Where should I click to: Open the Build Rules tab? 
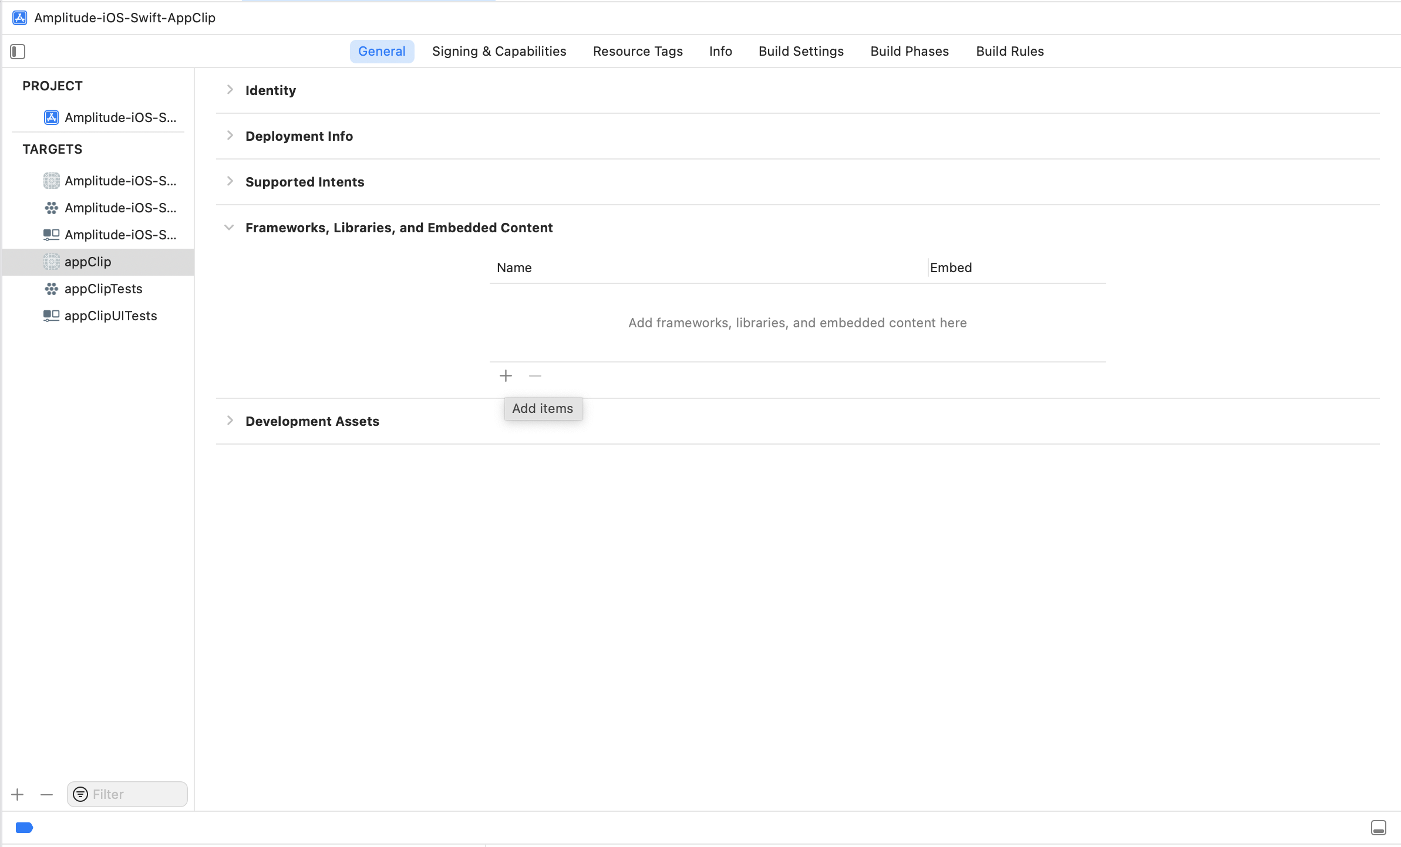coord(1010,52)
